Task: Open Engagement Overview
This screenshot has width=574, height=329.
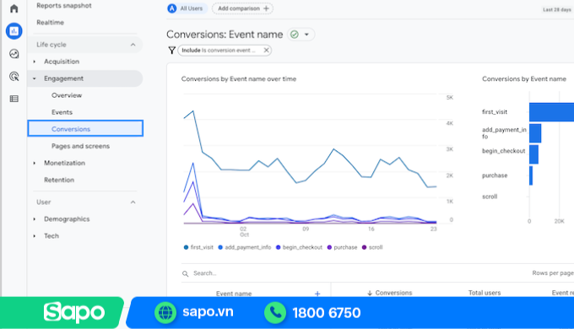Action: 67,95
